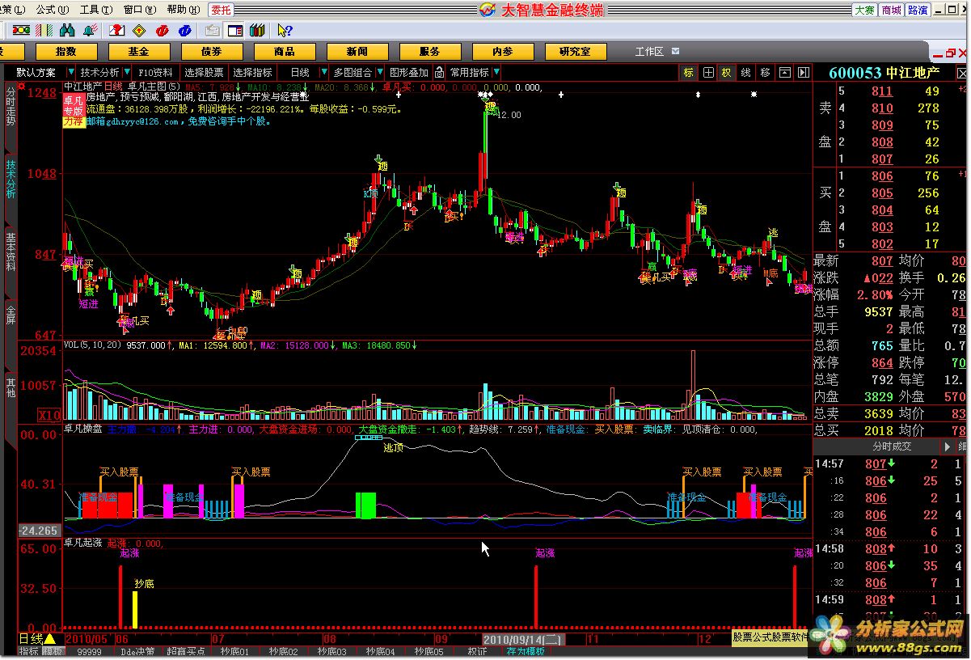Expand the 工作区 dropdown
971x660 pixels.
coord(675,51)
